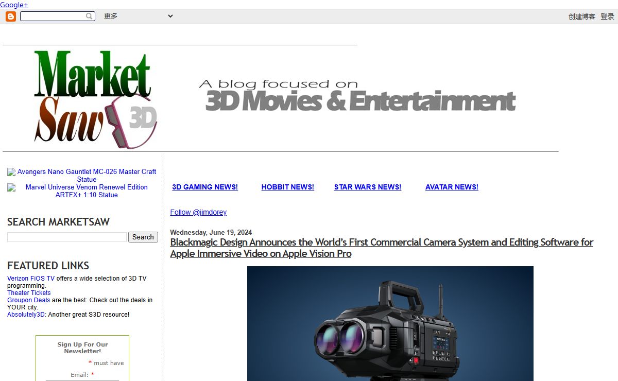Click the FEATURED LINKS heading
This screenshot has width=618, height=381.
pos(48,266)
